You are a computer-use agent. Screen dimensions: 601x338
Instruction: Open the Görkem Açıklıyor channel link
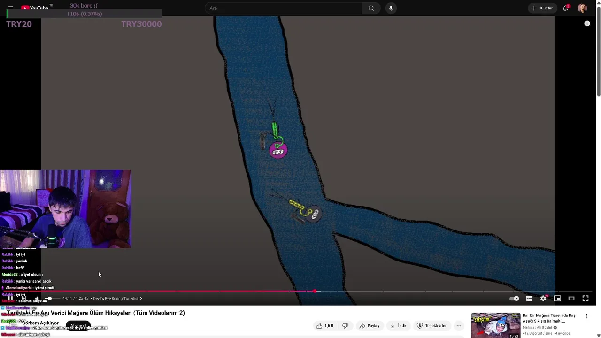(40, 323)
